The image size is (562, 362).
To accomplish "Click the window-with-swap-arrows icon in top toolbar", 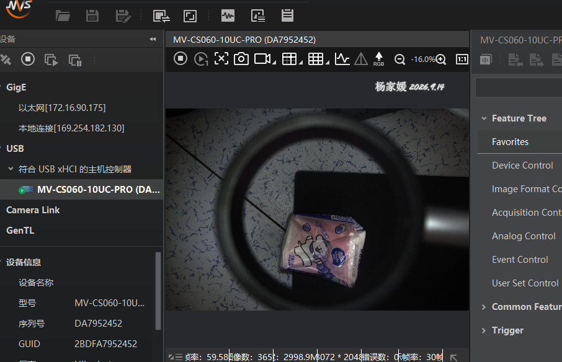I will (161, 15).
